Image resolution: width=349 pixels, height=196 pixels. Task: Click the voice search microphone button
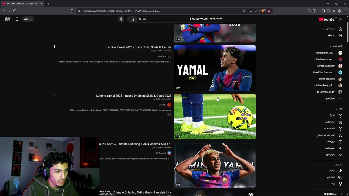point(121,19)
